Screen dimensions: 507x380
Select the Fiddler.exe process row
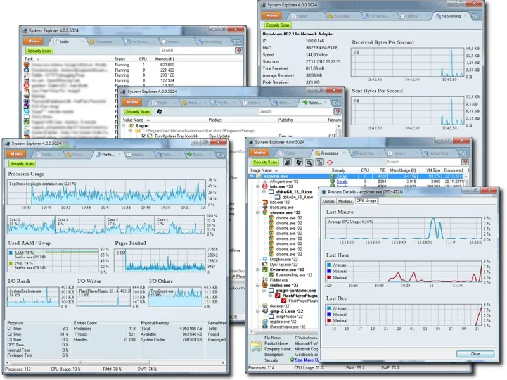click(279, 280)
